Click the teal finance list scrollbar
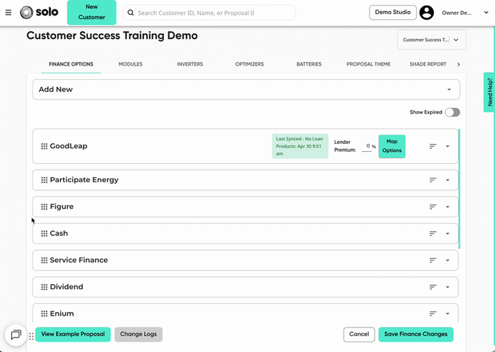Screen dimensions: 495x352 pyautogui.click(x=460, y=189)
